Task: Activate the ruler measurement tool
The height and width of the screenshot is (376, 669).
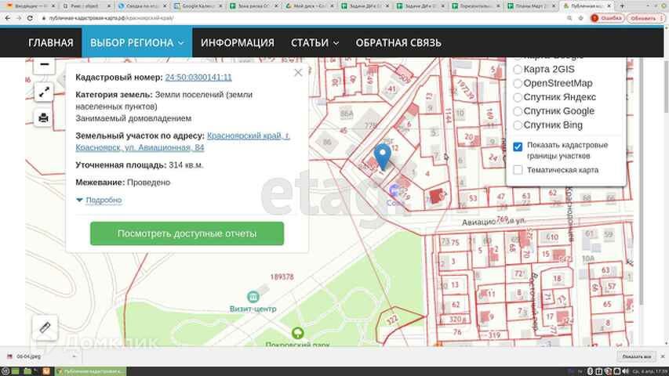Action: click(45, 327)
